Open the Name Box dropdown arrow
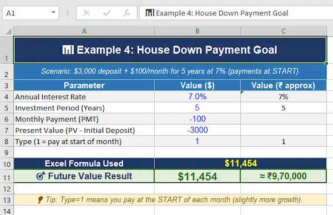 coord(53,13)
